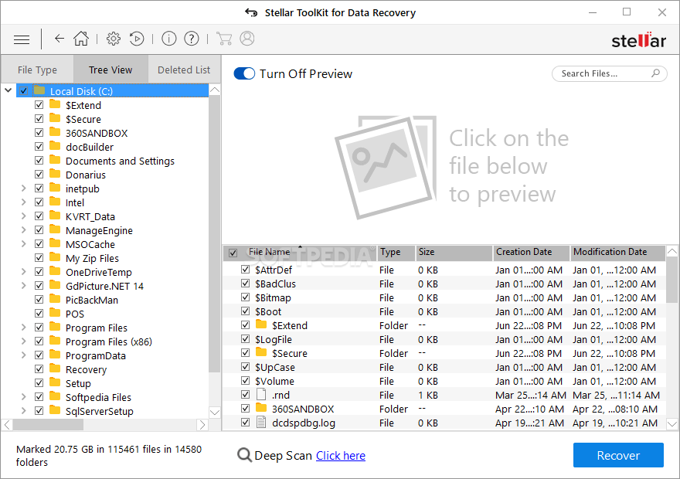This screenshot has width=680, height=479.
Task: Go back using the back arrow
Action: (59, 39)
